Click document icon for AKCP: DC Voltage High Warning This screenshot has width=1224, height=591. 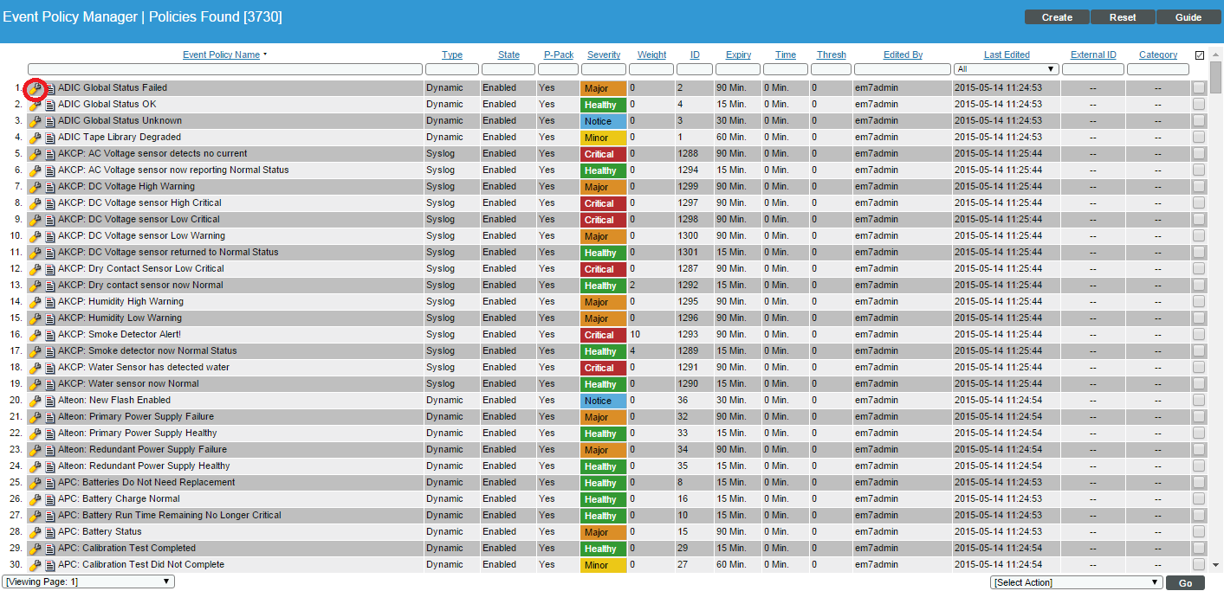click(x=50, y=187)
